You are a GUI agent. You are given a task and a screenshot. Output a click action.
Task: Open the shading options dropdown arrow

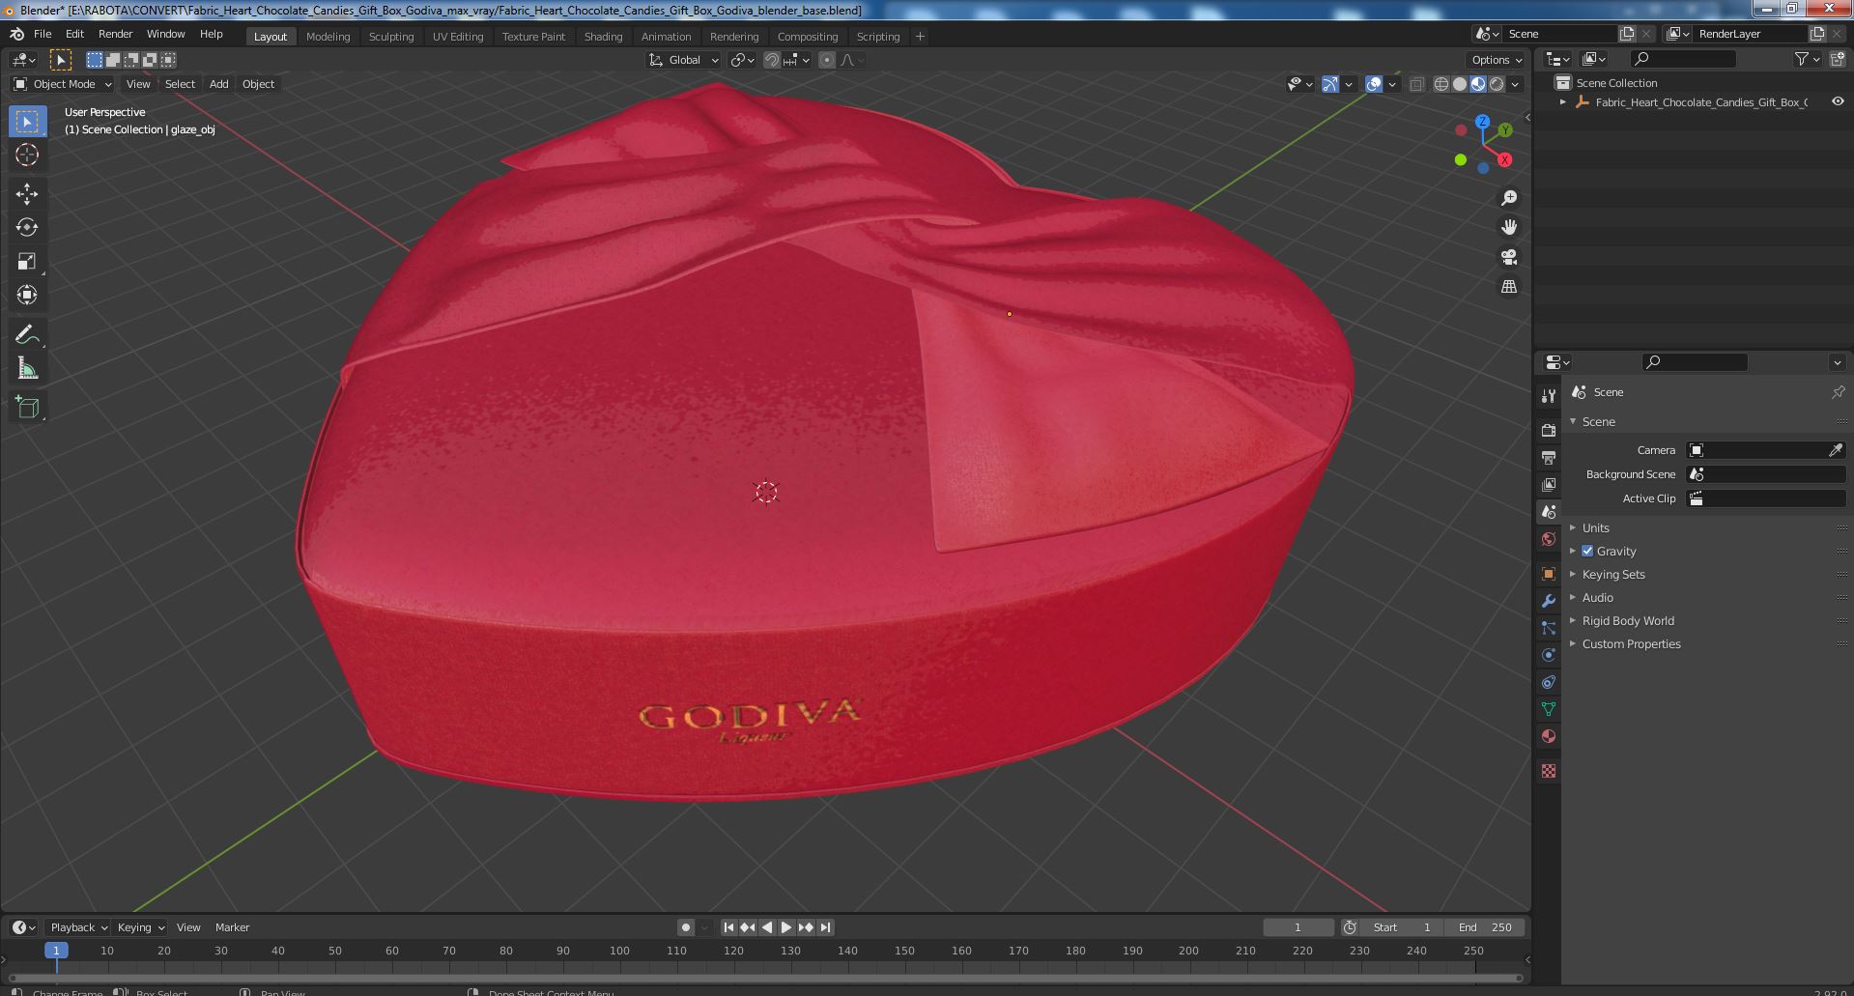(x=1515, y=84)
